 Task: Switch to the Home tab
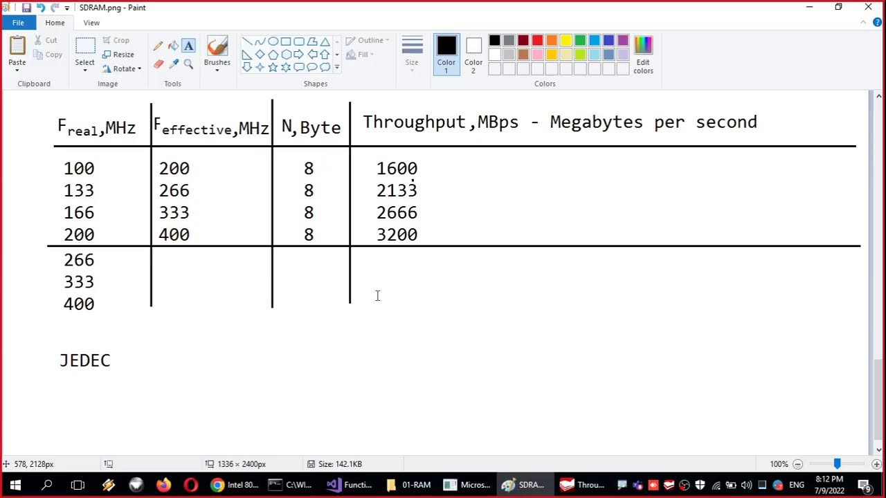click(x=55, y=22)
